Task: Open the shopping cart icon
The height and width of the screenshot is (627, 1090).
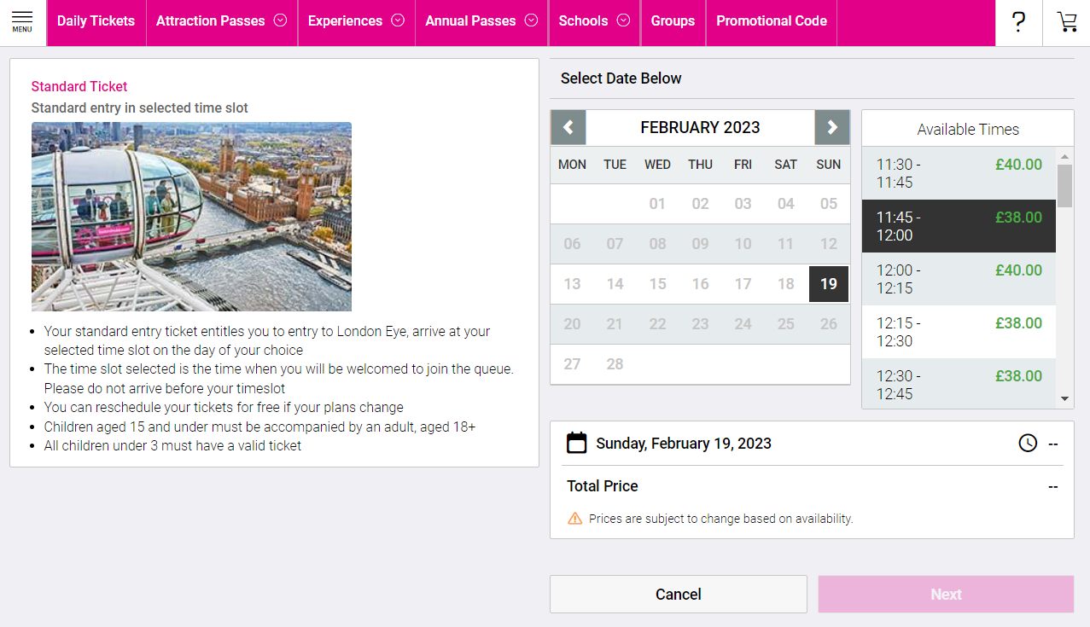Action: (1067, 22)
